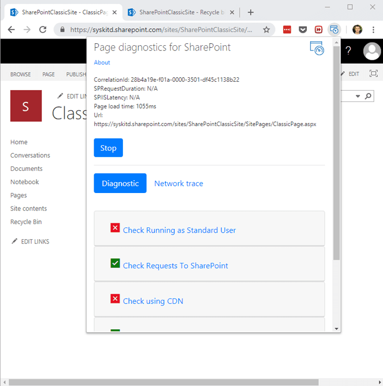The image size is (383, 386).
Task: Toggle the Page Diagnostics extension icon
Action: pos(334,30)
